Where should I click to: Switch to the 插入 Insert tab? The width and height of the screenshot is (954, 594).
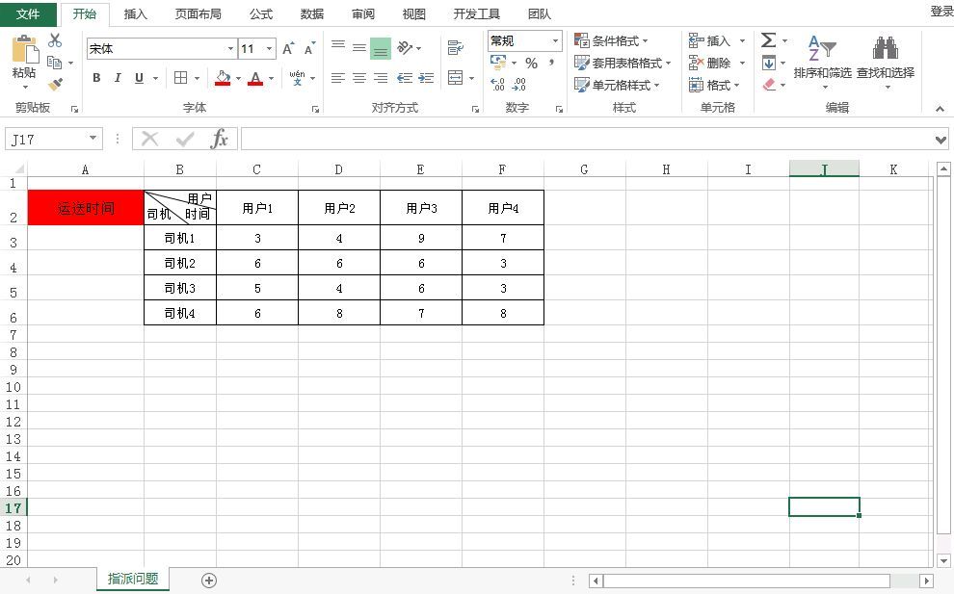coord(135,13)
